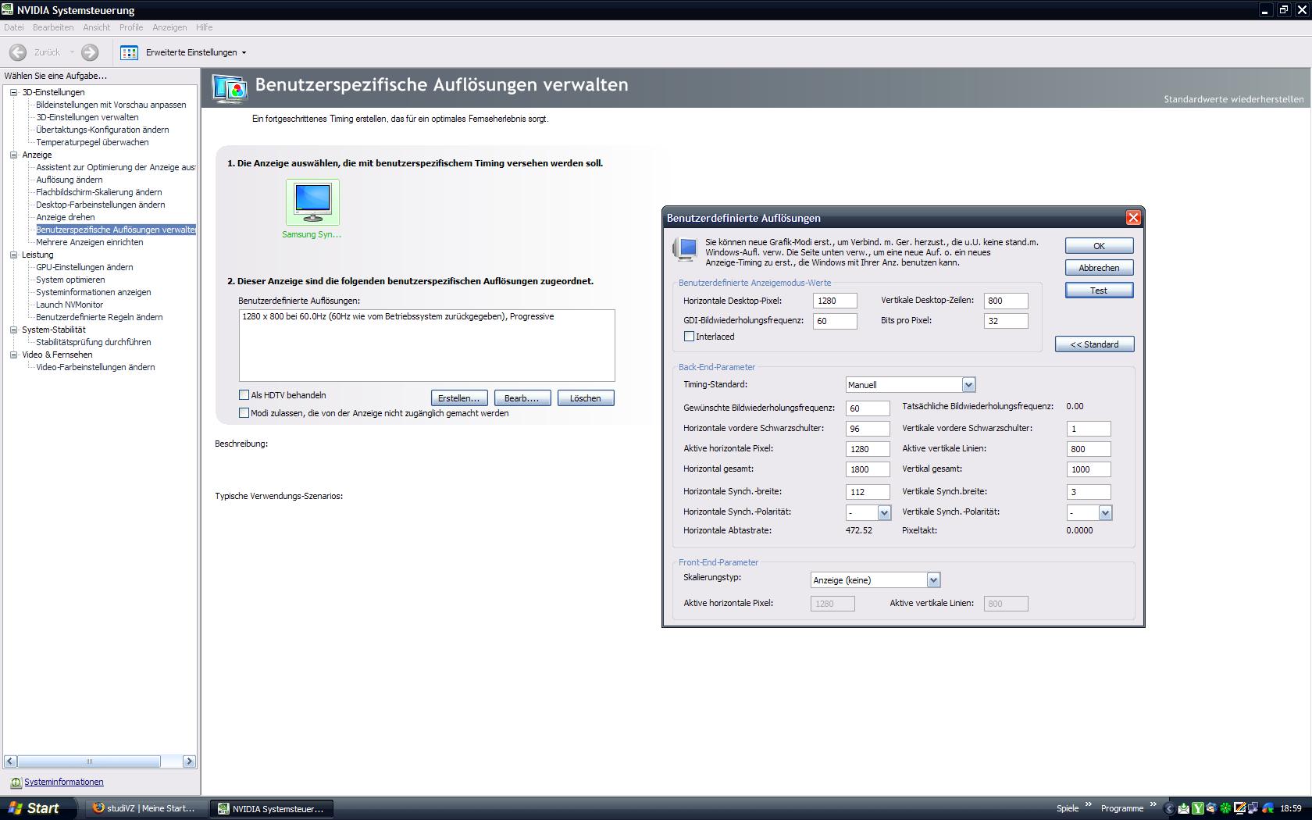
Task: Click the forward navigation arrow button
Action: click(90, 52)
